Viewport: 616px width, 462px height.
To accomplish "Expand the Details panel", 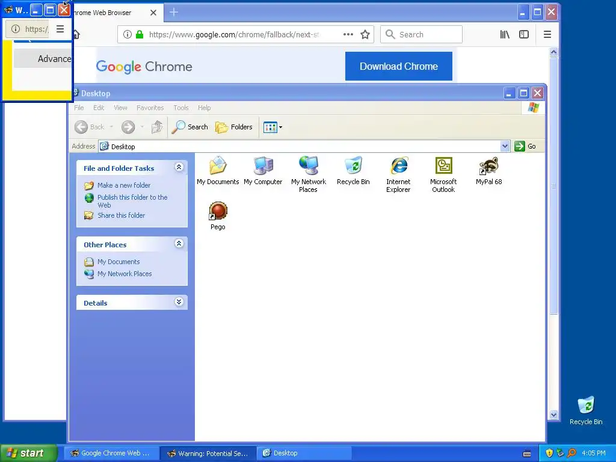I will tap(179, 302).
